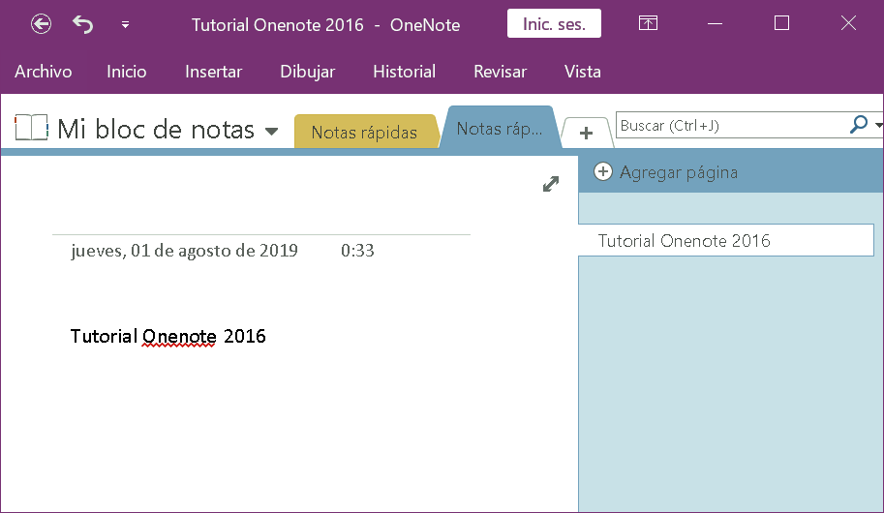This screenshot has height=513, width=884.
Task: Click the Back arrow icon in title bar
Action: coord(42,24)
